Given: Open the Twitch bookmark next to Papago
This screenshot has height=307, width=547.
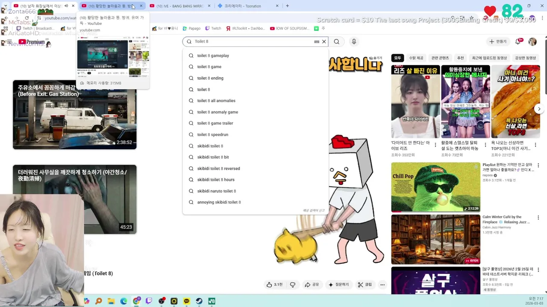Looking at the screenshot, I should coord(213,29).
